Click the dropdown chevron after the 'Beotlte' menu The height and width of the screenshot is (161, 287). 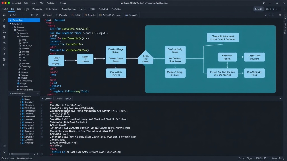pyautogui.click(x=57, y=3)
